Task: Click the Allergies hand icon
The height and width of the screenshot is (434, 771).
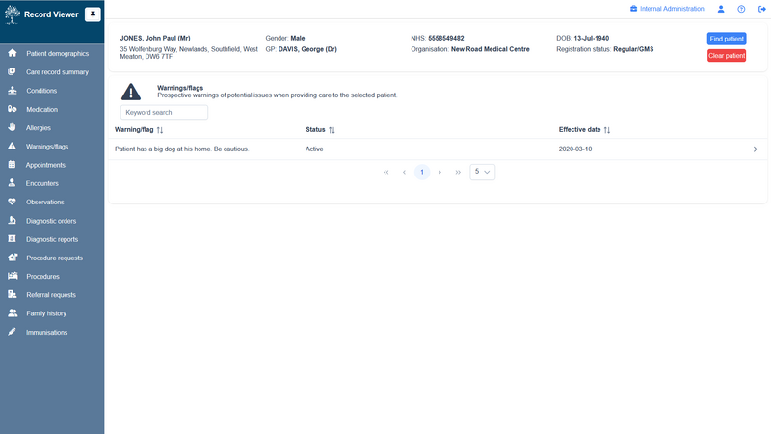Action: pos(13,127)
